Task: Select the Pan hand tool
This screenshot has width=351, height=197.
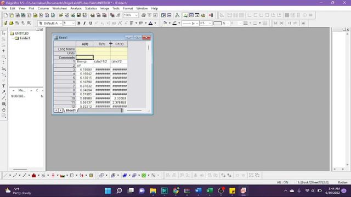Action: pos(4,110)
